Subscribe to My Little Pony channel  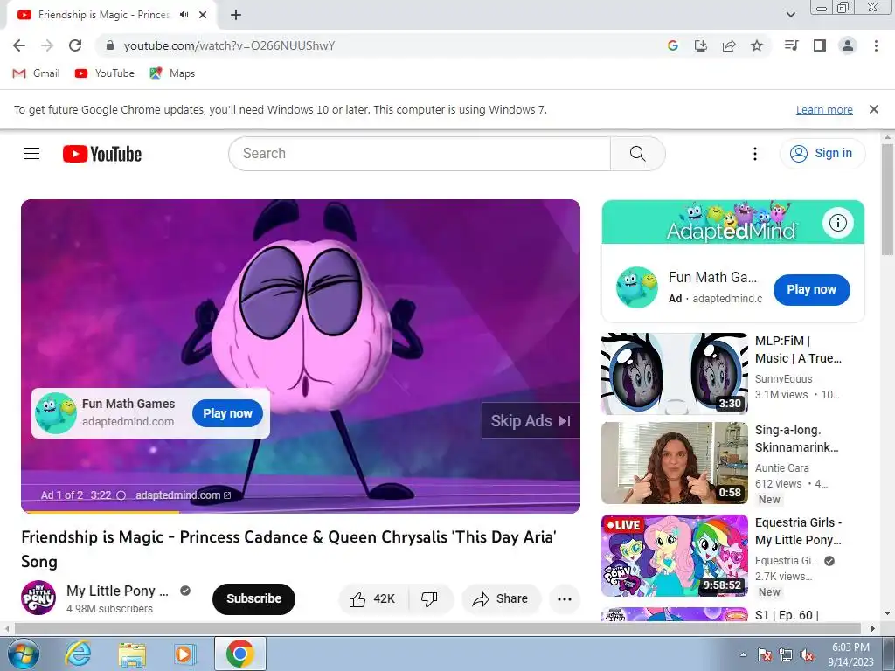[253, 598]
